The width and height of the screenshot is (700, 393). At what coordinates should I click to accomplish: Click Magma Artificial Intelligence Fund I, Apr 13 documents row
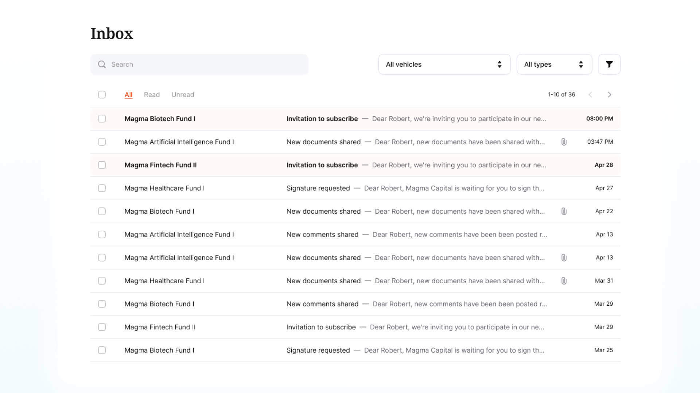point(179,258)
